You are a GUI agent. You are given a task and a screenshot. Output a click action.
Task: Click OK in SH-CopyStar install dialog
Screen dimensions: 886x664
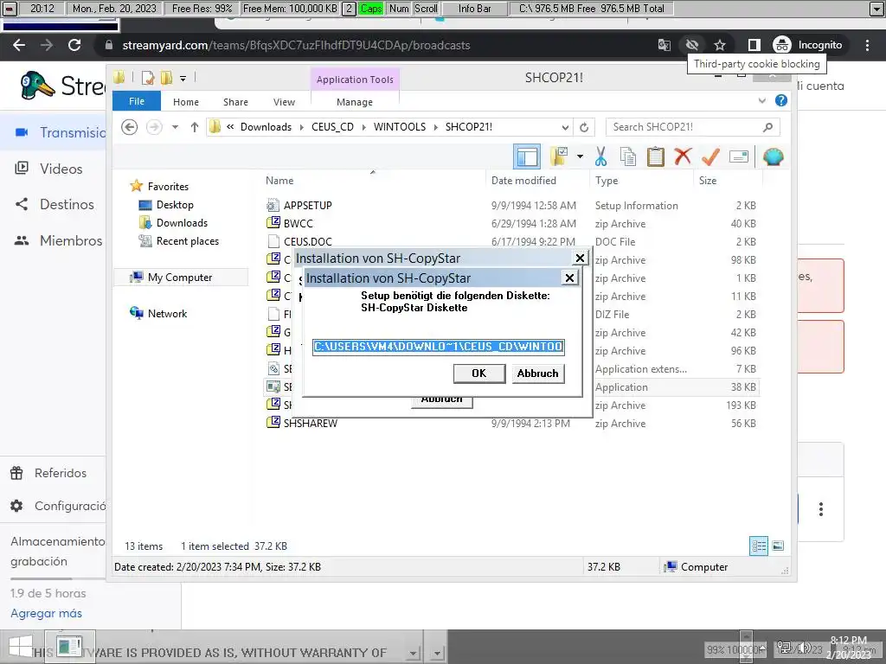(479, 373)
